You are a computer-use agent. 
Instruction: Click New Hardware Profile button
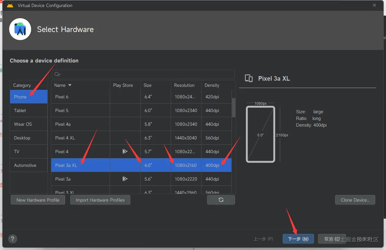point(38,200)
